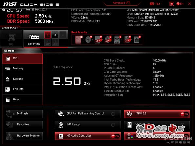
Task: Open the Hardware Monitor
Action: [x=24, y=136]
